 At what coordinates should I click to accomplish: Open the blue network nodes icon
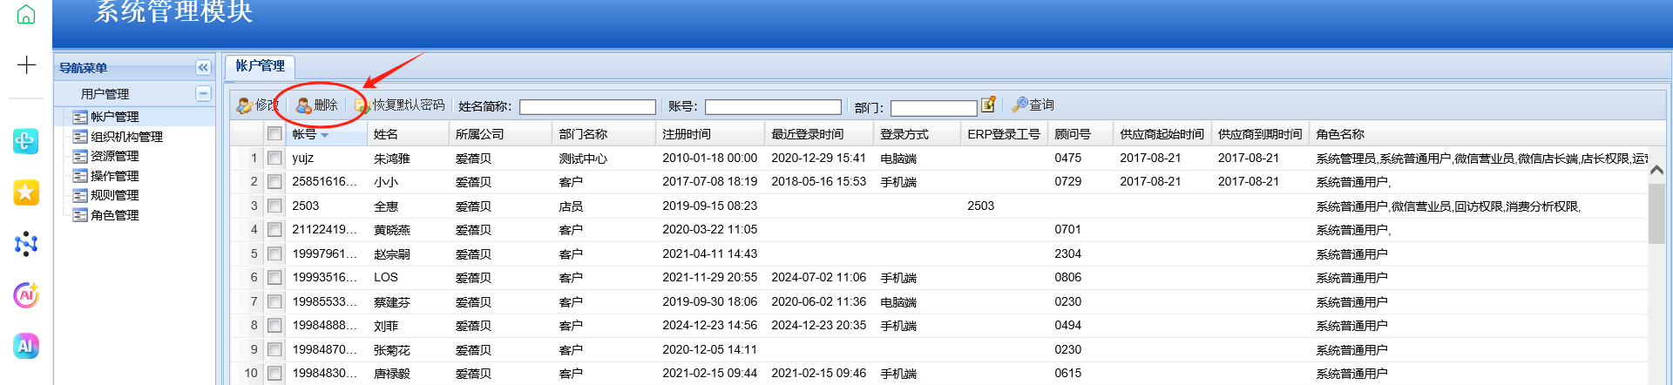click(x=26, y=244)
